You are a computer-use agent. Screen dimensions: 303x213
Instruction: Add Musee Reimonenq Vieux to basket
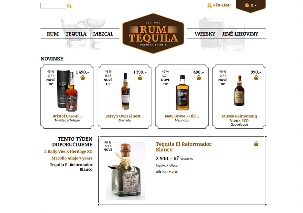click(x=256, y=78)
